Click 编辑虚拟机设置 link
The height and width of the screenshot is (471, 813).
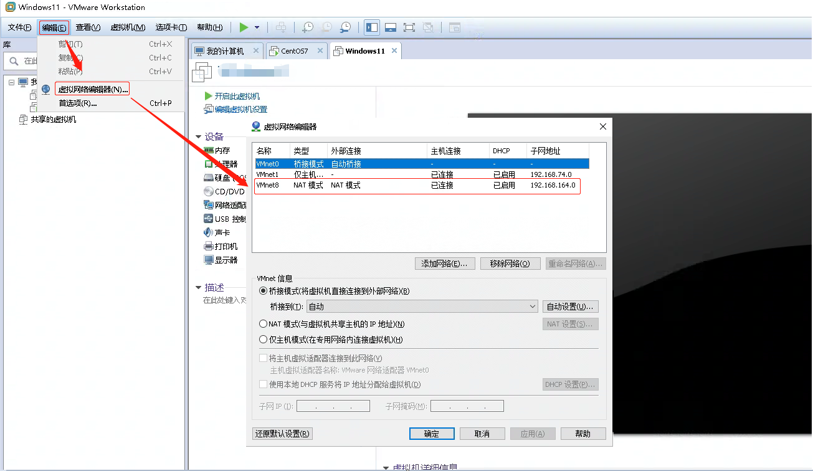(x=241, y=109)
